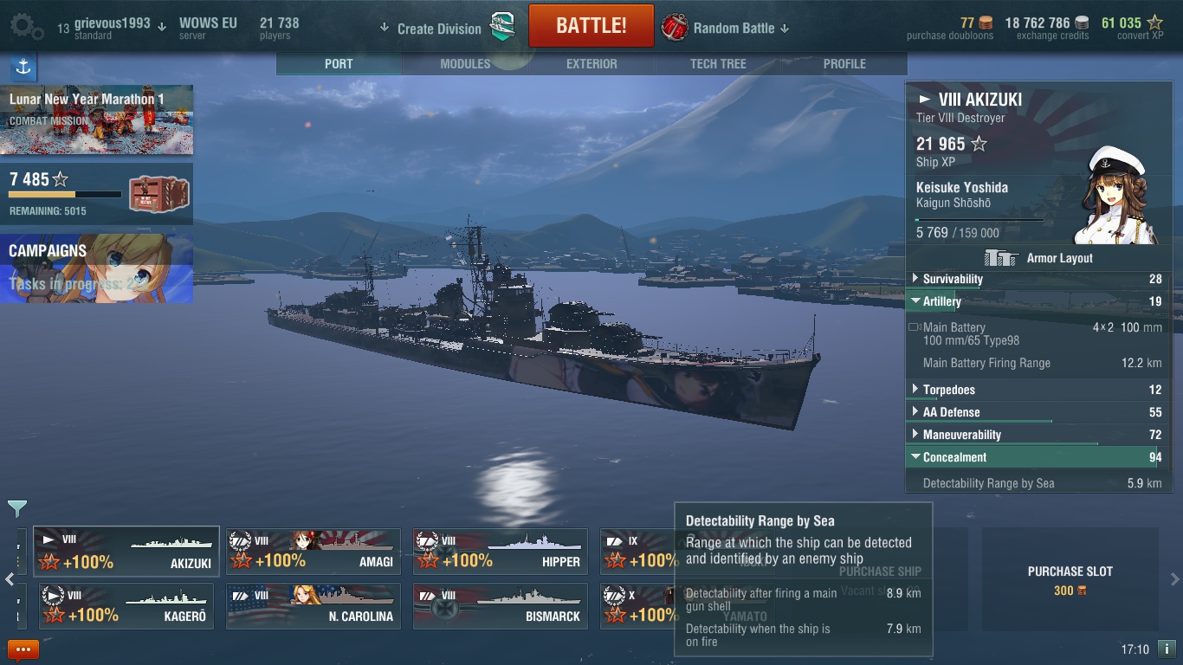
Task: Open the chat speech-bubble icon
Action: tap(23, 649)
